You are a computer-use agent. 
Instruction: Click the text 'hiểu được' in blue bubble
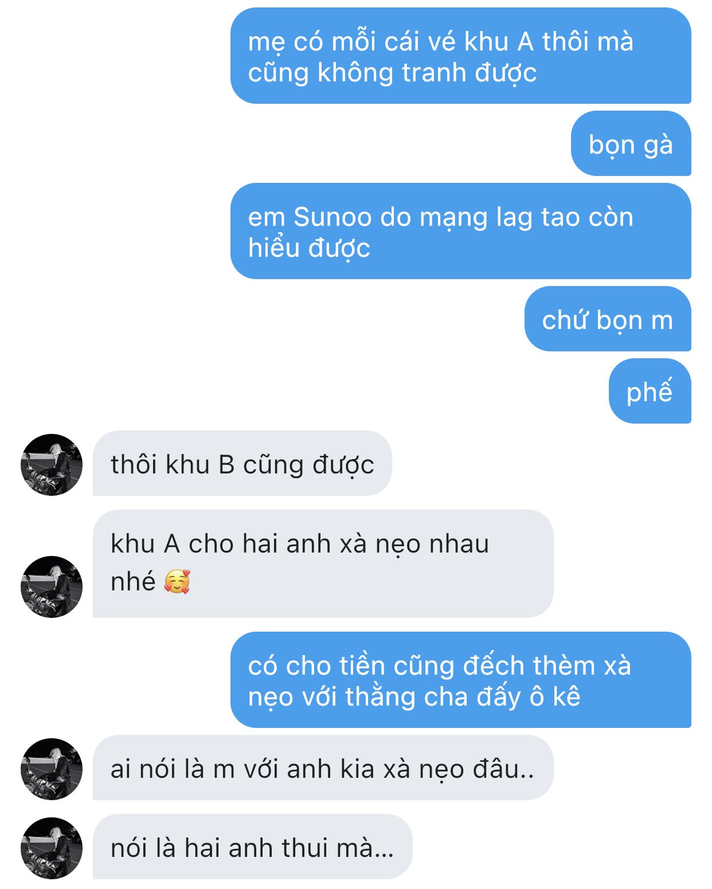(309, 248)
